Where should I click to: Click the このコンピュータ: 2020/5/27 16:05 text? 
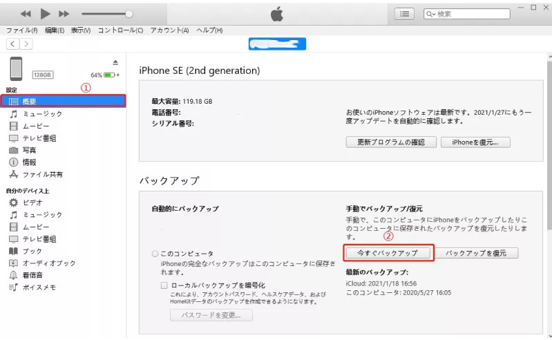click(x=399, y=292)
